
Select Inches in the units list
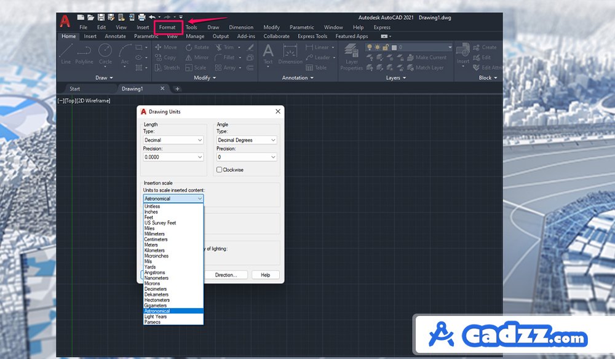tap(173, 211)
